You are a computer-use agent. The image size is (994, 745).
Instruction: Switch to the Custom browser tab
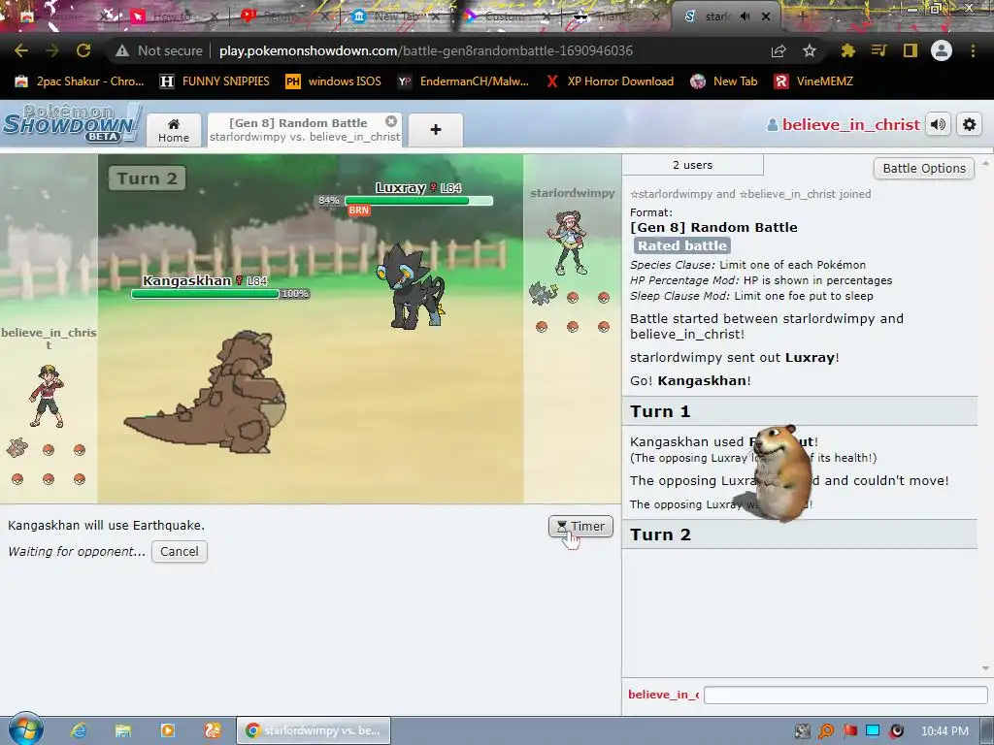click(x=505, y=16)
